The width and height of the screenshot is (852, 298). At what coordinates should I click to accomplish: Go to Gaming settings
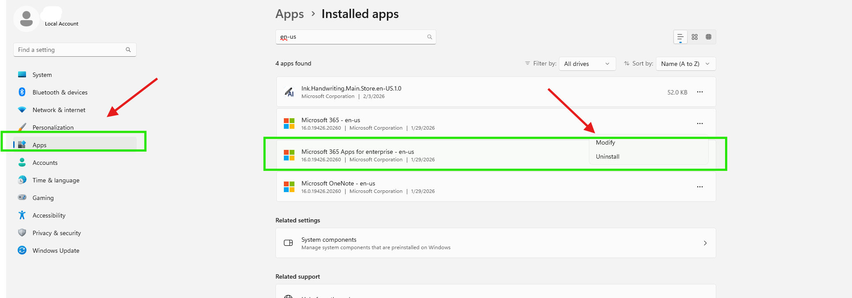click(x=75, y=198)
